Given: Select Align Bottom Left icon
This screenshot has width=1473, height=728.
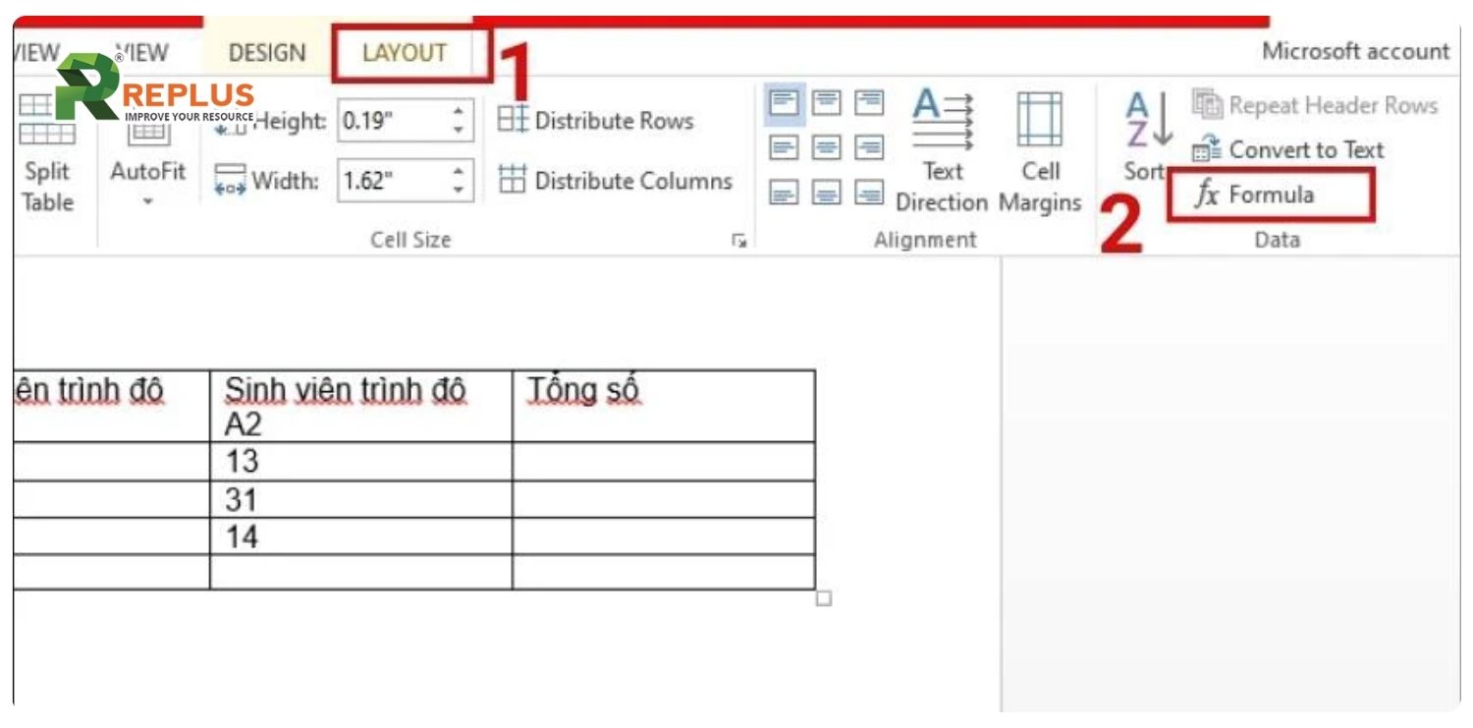Looking at the screenshot, I should (x=784, y=192).
